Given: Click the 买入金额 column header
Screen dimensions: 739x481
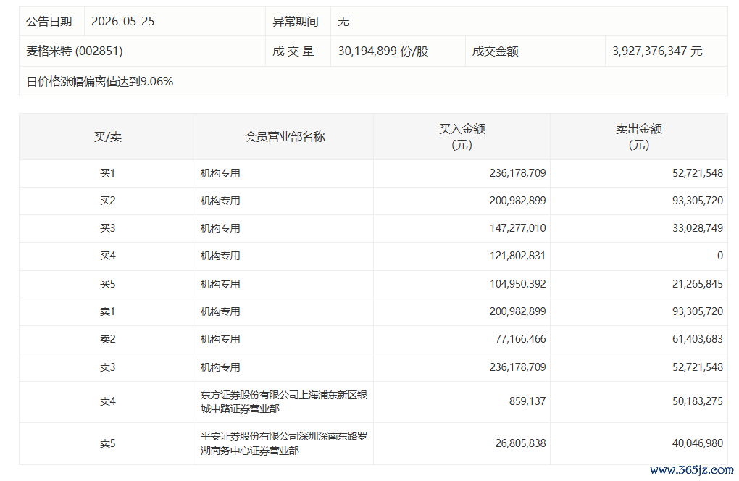Looking at the screenshot, I should (x=462, y=137).
